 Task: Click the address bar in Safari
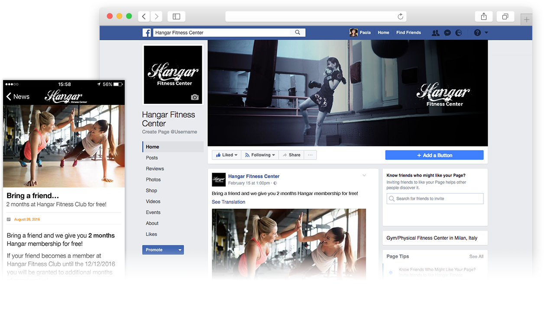coord(315,16)
